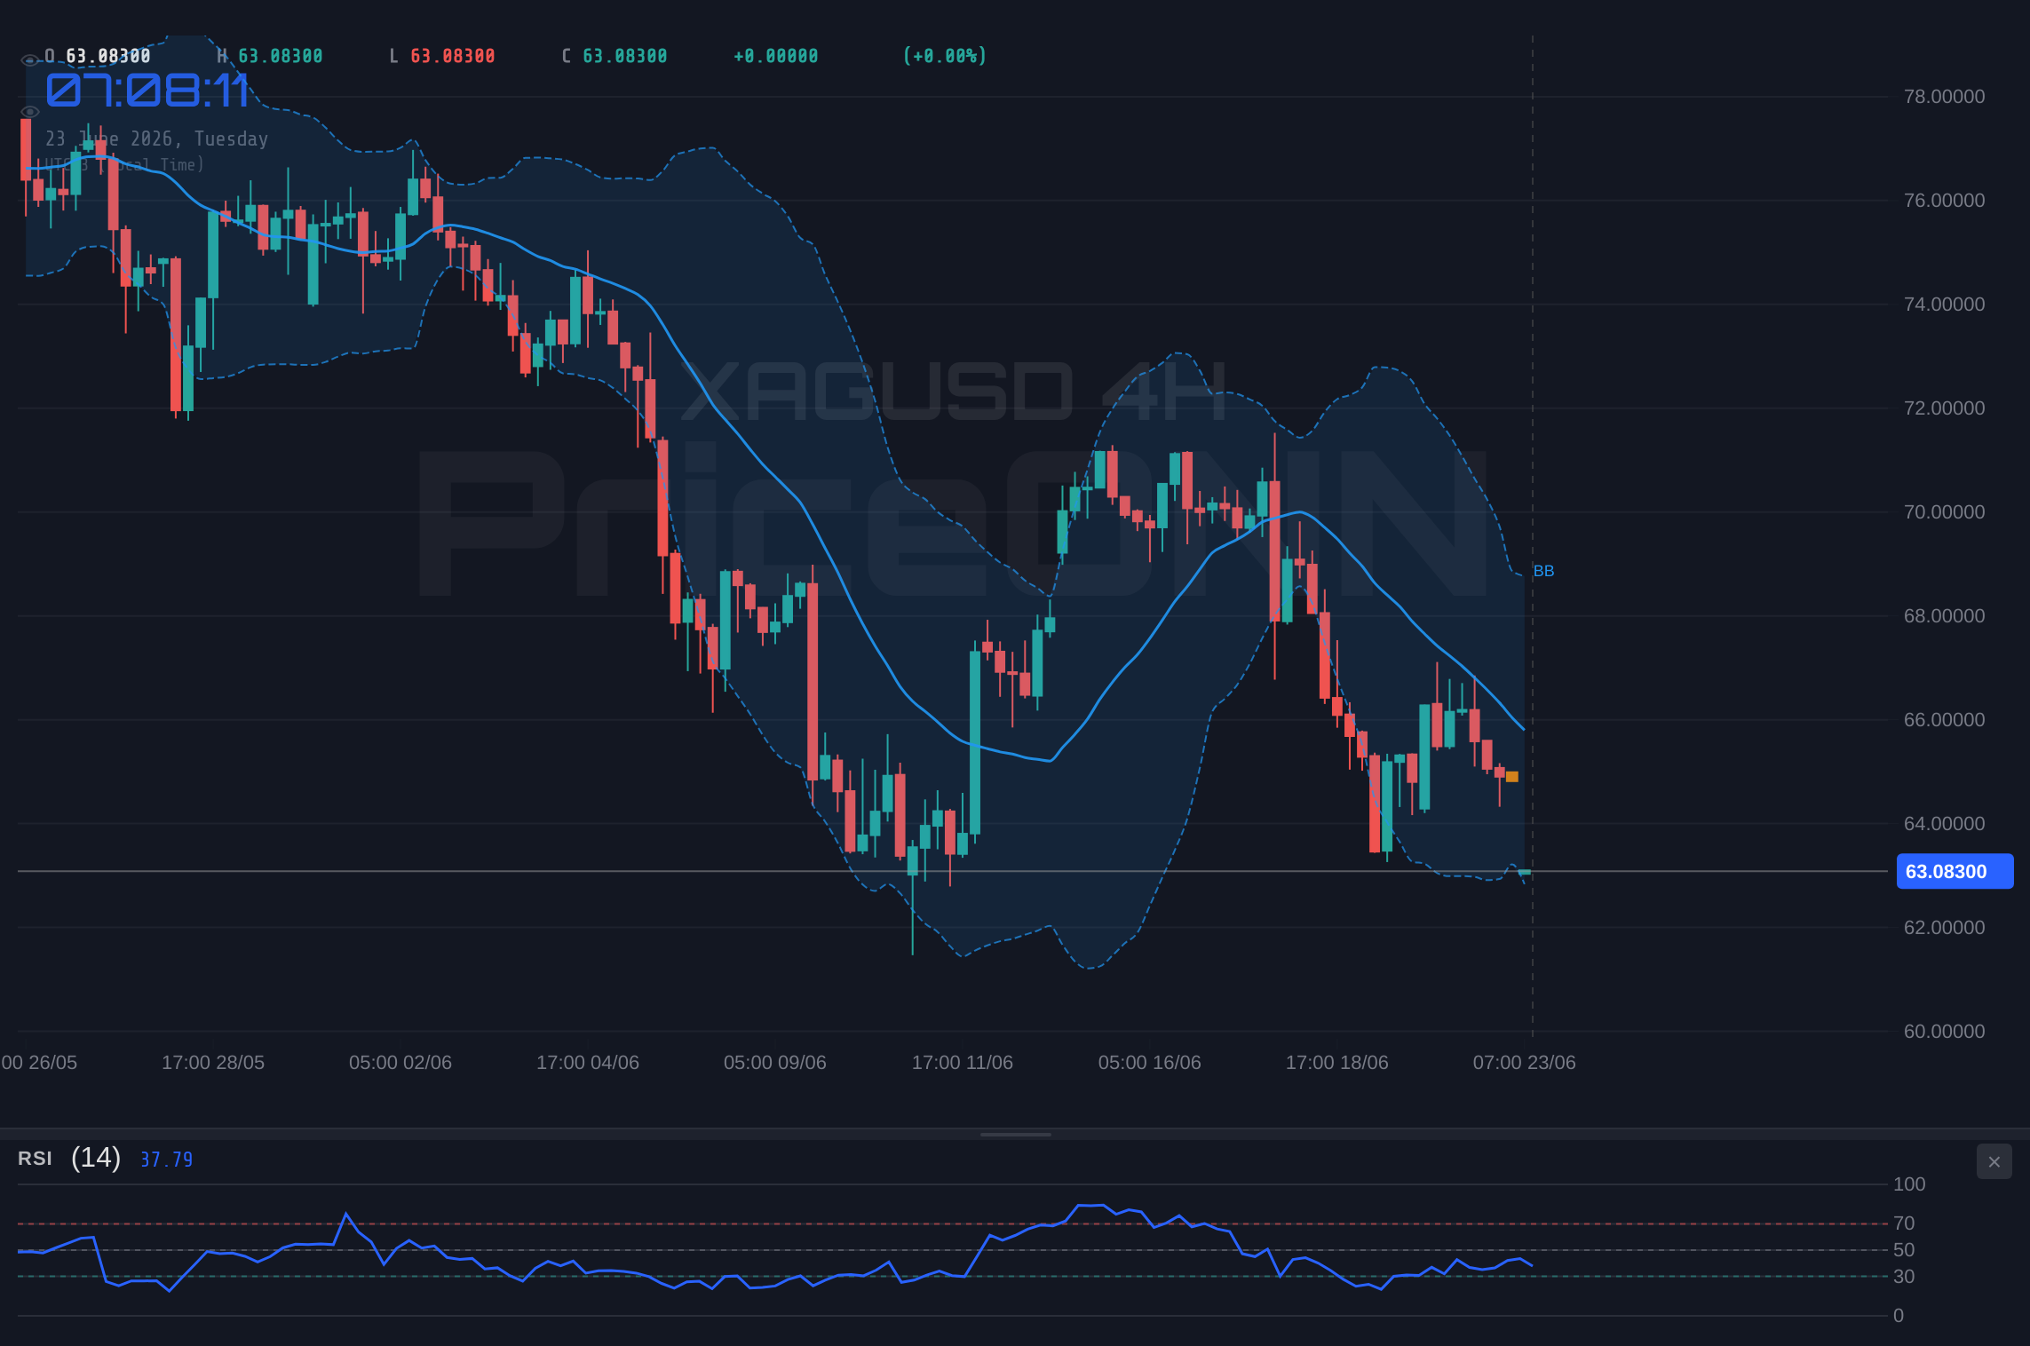Click the 74.00000 price axis label
This screenshot has height=1346, width=2030.
[x=1944, y=305]
